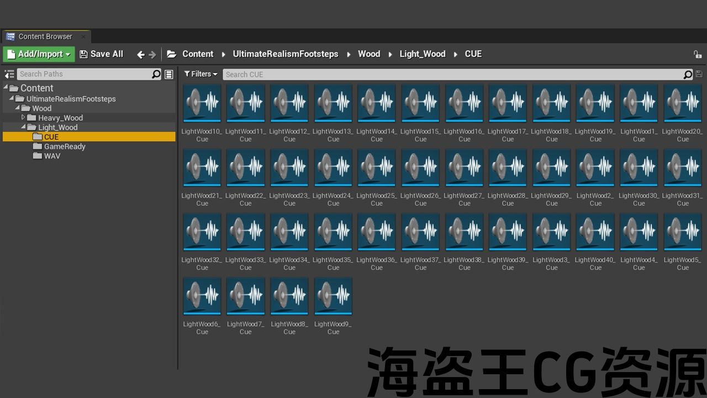Select the GameReady folder in tree
Screen dimensions: 707x398
tap(64, 146)
